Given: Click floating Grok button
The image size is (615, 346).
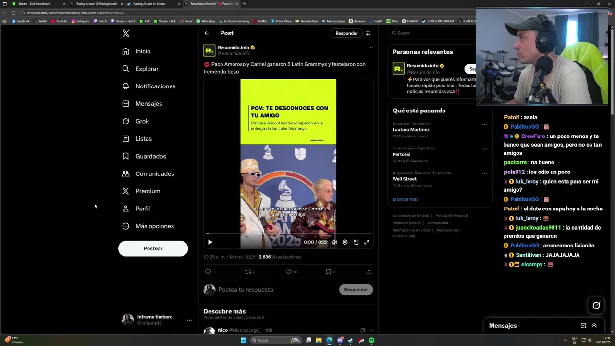Looking at the screenshot, I should click(596, 305).
